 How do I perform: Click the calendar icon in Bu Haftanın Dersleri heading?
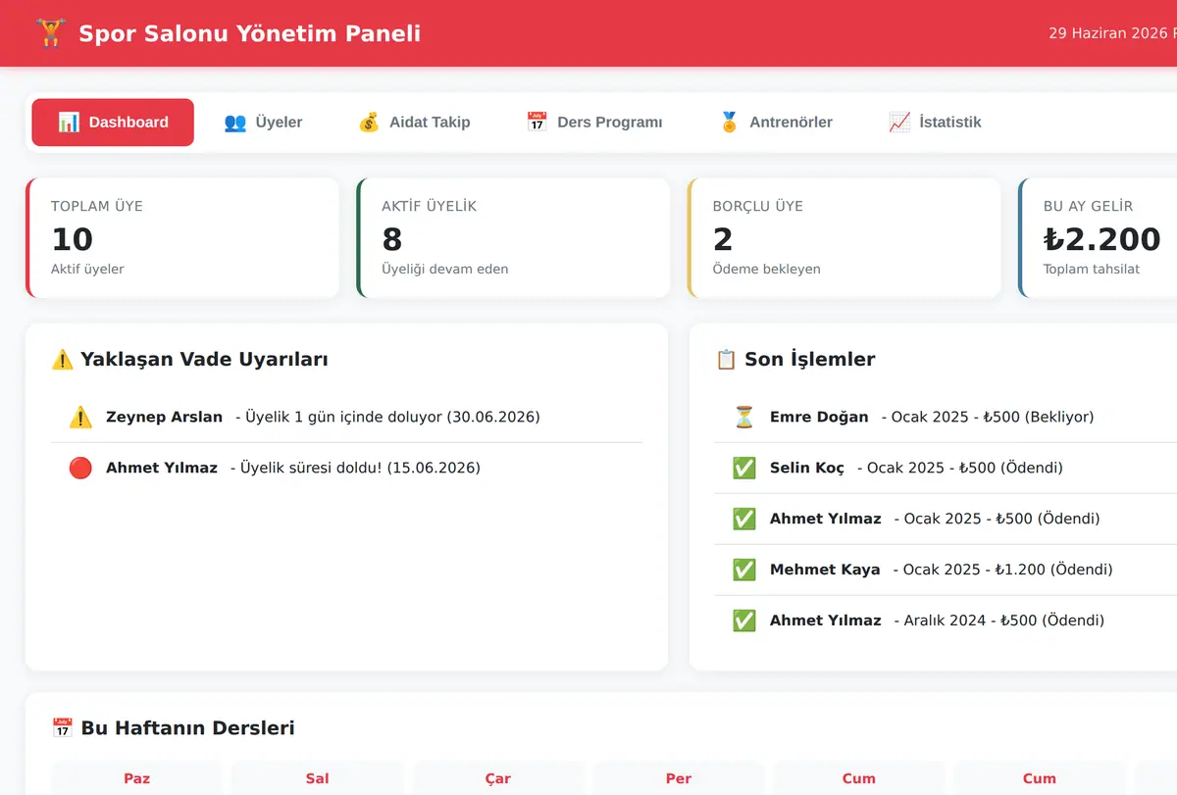tap(63, 728)
